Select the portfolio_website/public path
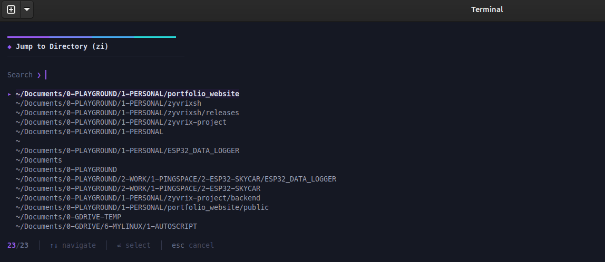The image size is (605, 262). click(142, 207)
